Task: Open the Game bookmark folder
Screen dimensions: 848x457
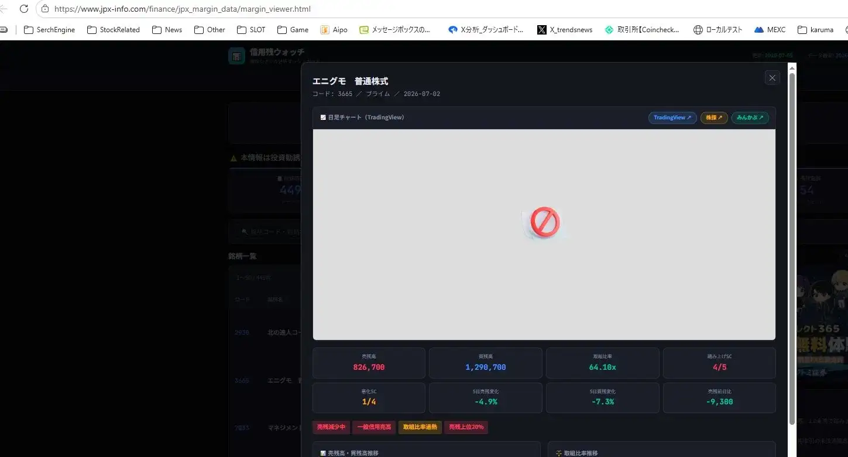Action: [x=293, y=30]
